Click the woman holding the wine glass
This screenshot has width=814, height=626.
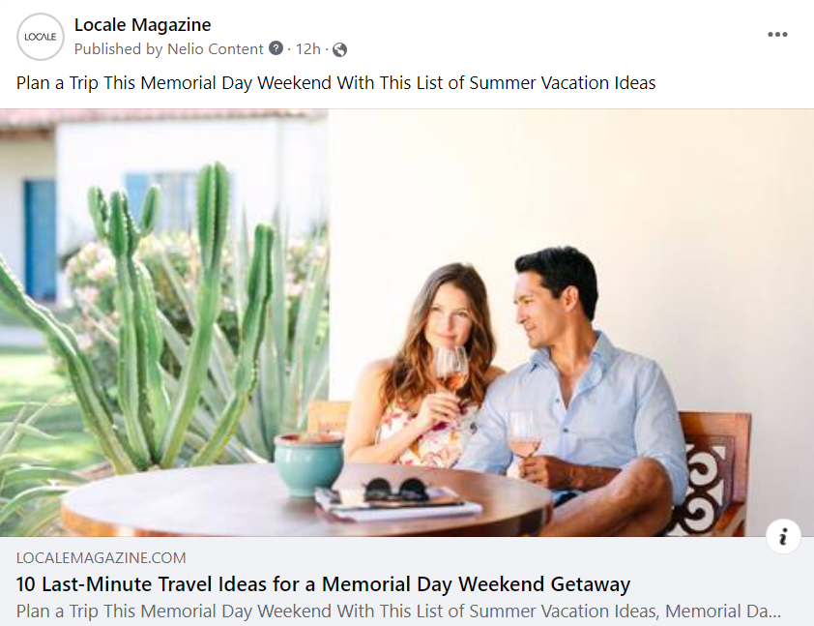pos(423,369)
